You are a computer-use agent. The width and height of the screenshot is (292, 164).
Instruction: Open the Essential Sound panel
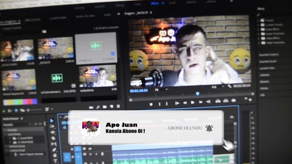coord(268,61)
